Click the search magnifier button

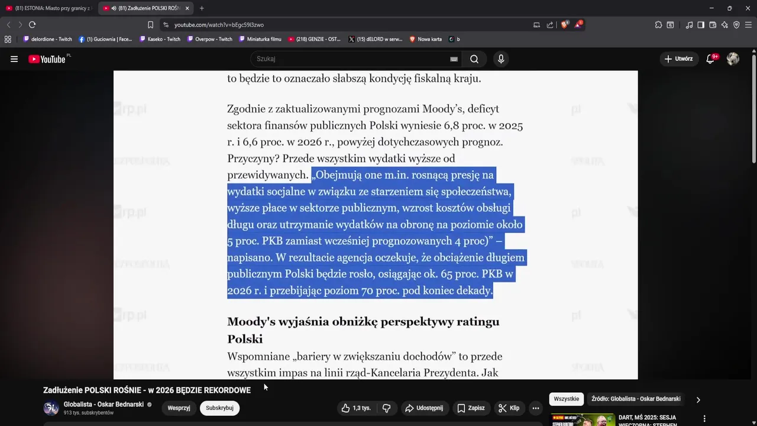point(474,59)
